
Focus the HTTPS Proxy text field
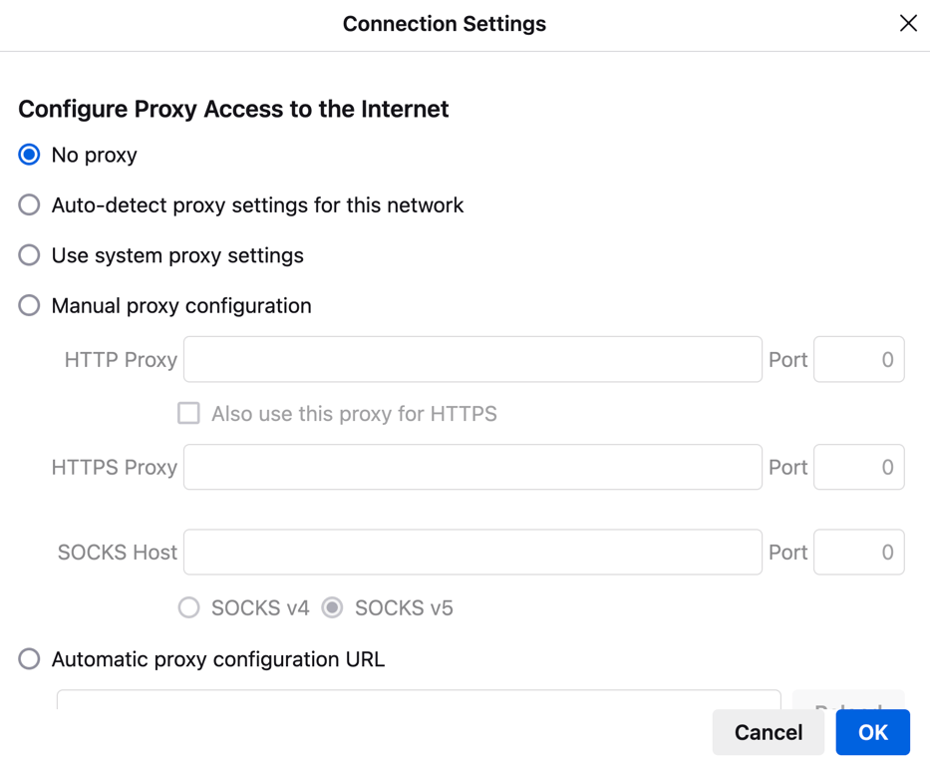click(472, 467)
